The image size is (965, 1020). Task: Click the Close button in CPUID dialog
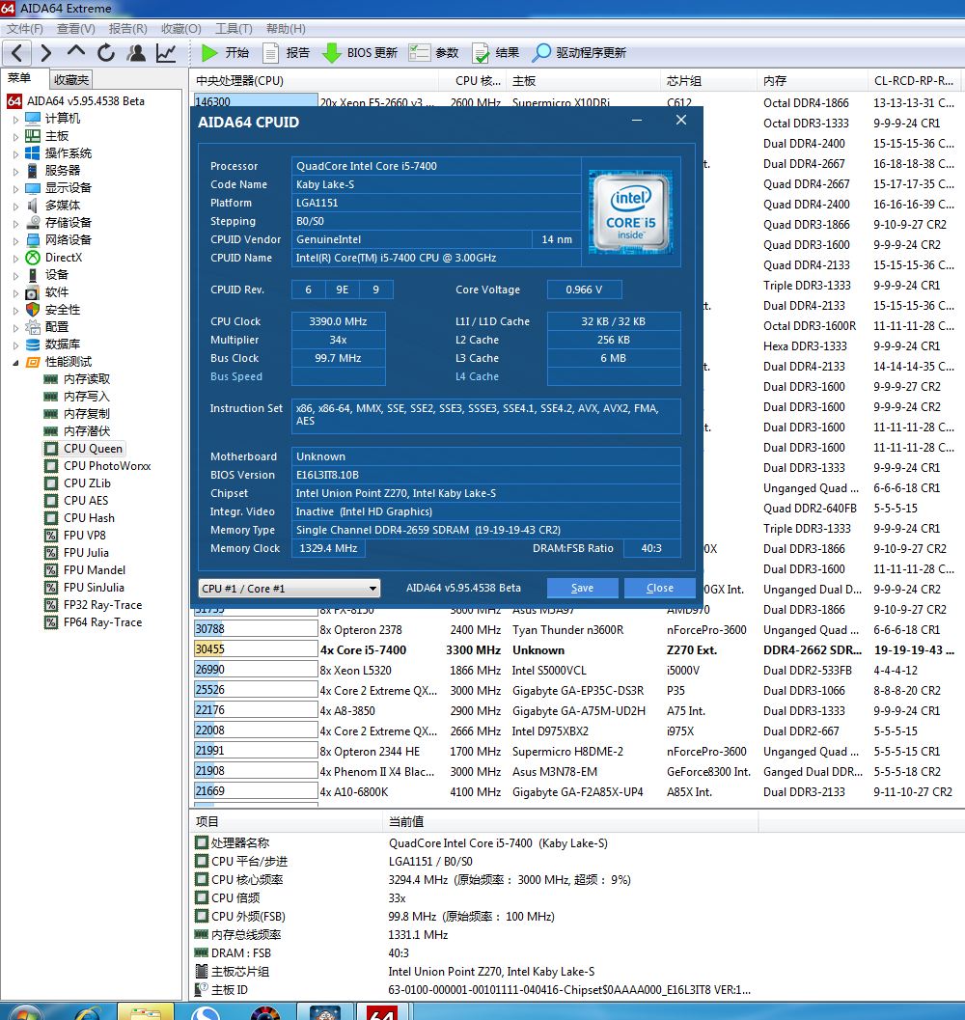point(659,589)
